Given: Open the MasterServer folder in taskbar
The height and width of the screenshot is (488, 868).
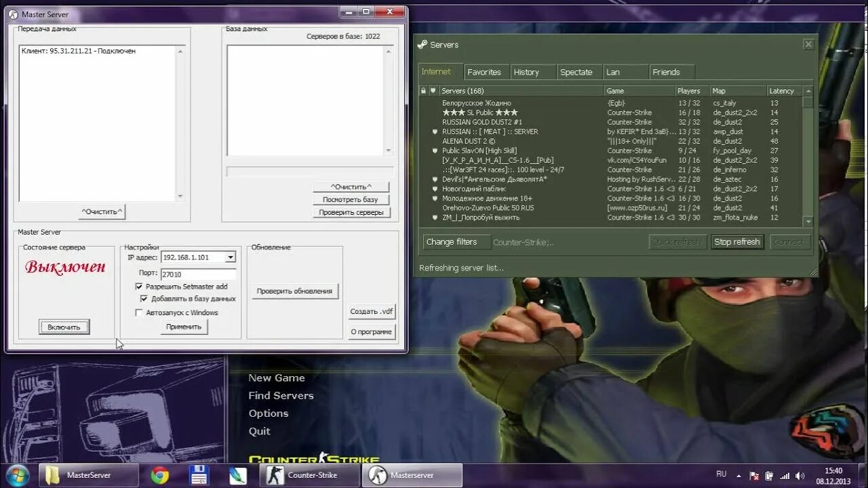Looking at the screenshot, I should point(88,475).
